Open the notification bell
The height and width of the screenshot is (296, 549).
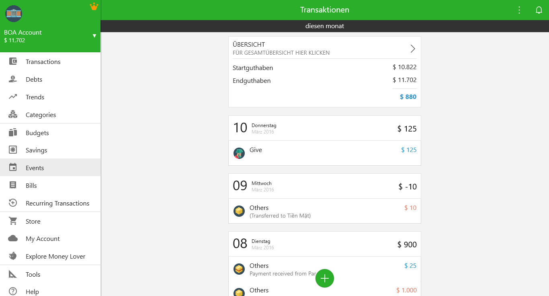tap(539, 10)
